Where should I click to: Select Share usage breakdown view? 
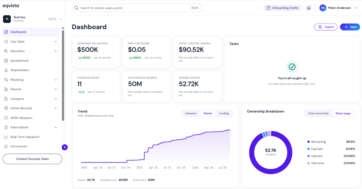point(343,113)
